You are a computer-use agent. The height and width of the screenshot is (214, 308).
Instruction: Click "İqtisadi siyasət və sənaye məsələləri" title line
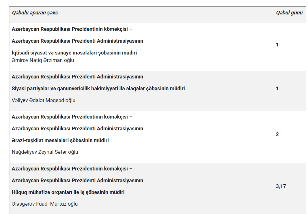(x=74, y=53)
